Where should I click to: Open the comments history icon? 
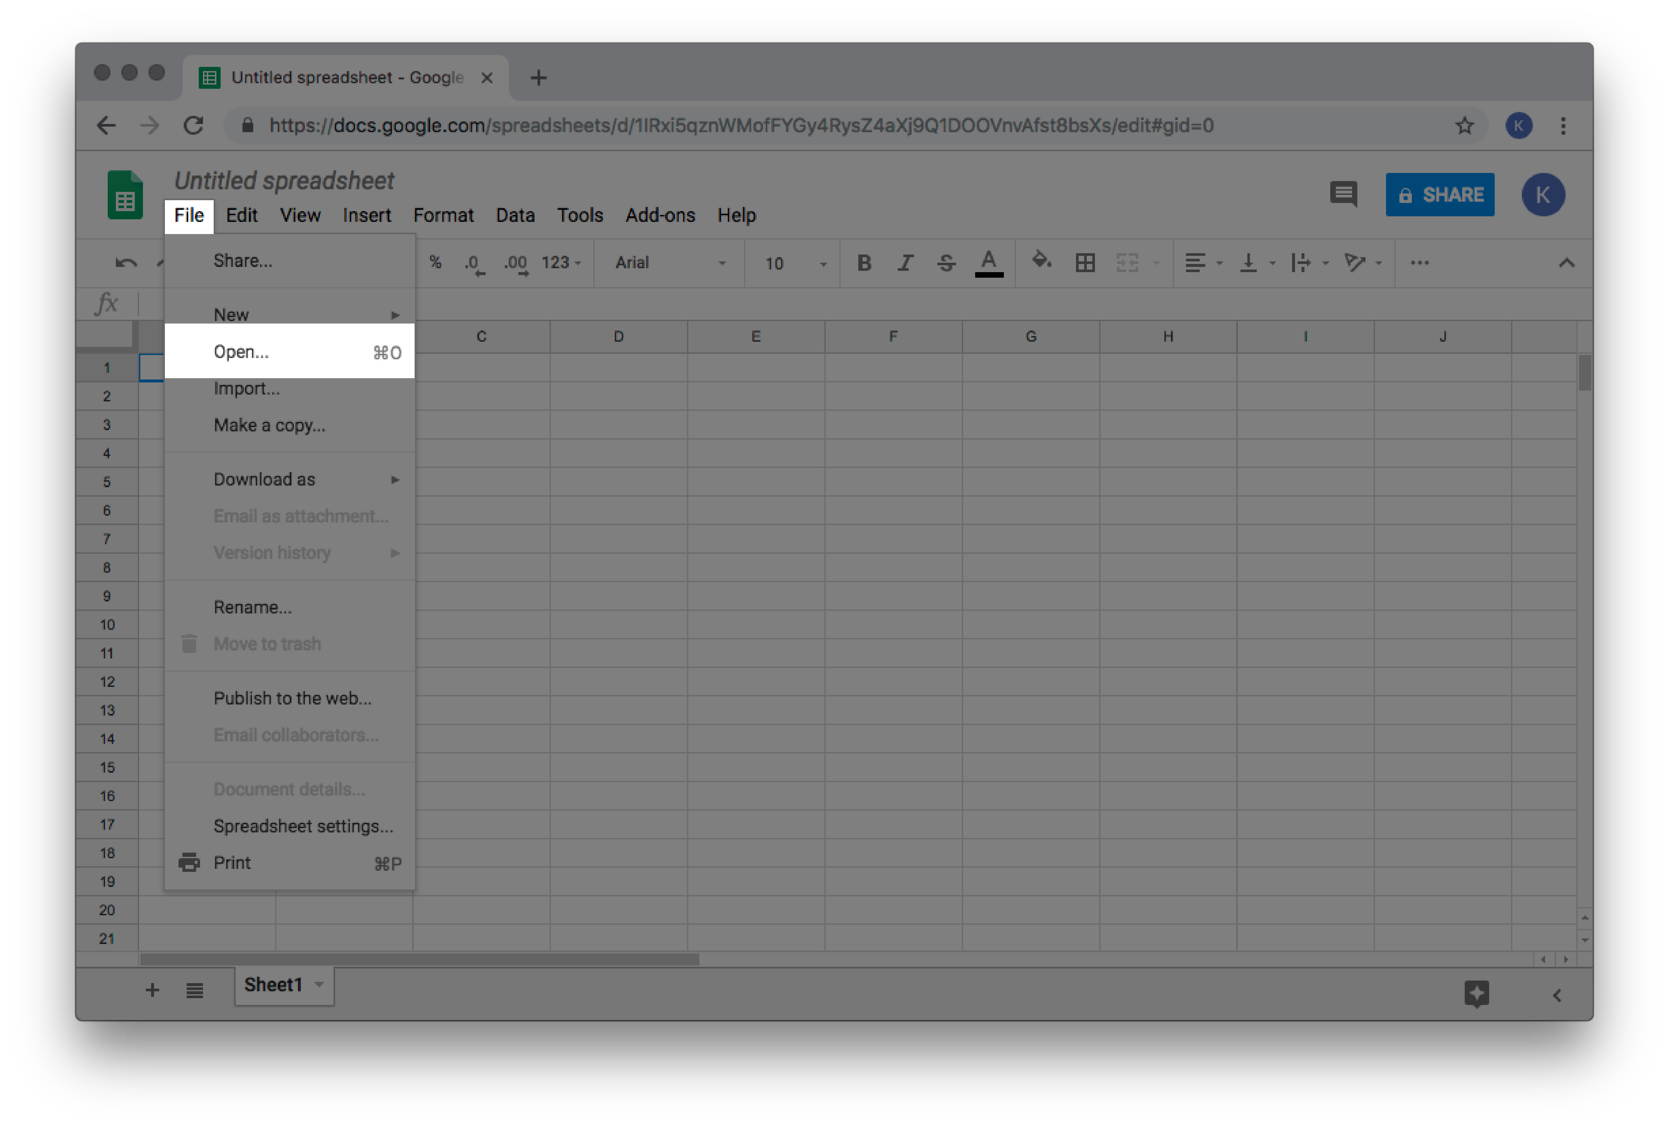tap(1343, 194)
